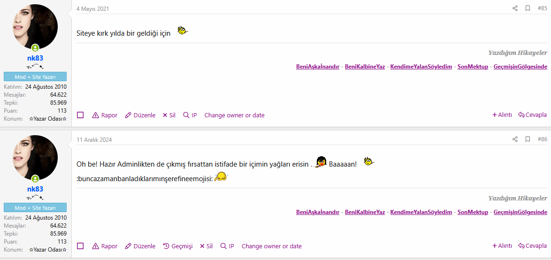The width and height of the screenshot is (551, 260).
Task: Open nk83 username on first post
Action: tap(35, 58)
